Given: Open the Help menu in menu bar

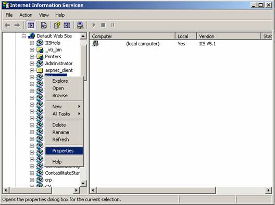Looking at the screenshot, I should tap(60, 15).
